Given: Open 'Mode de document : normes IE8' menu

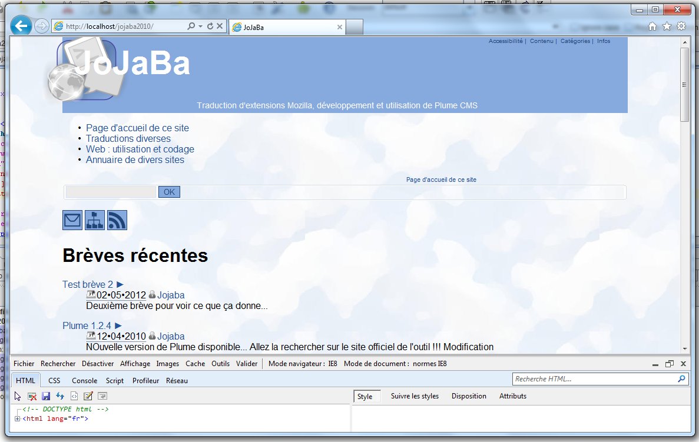Looking at the screenshot, I should (x=395, y=364).
